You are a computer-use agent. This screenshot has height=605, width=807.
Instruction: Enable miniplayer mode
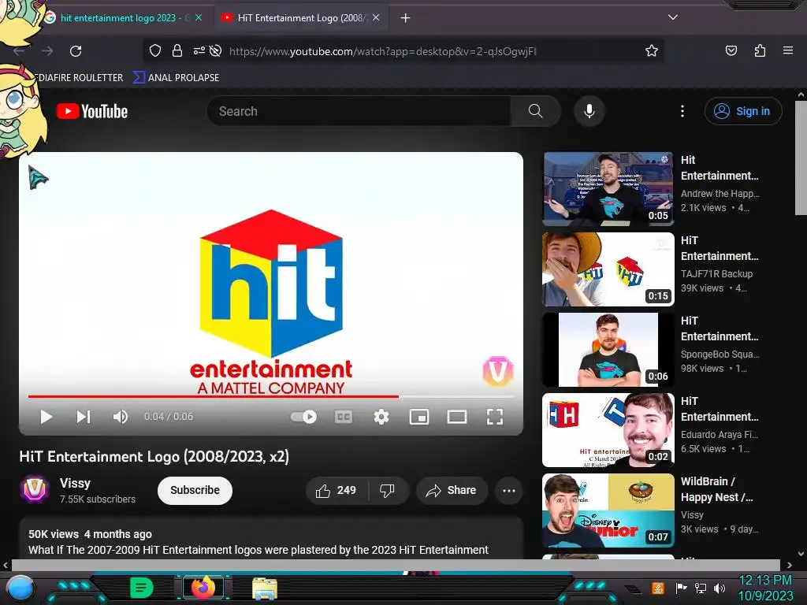[x=419, y=417]
